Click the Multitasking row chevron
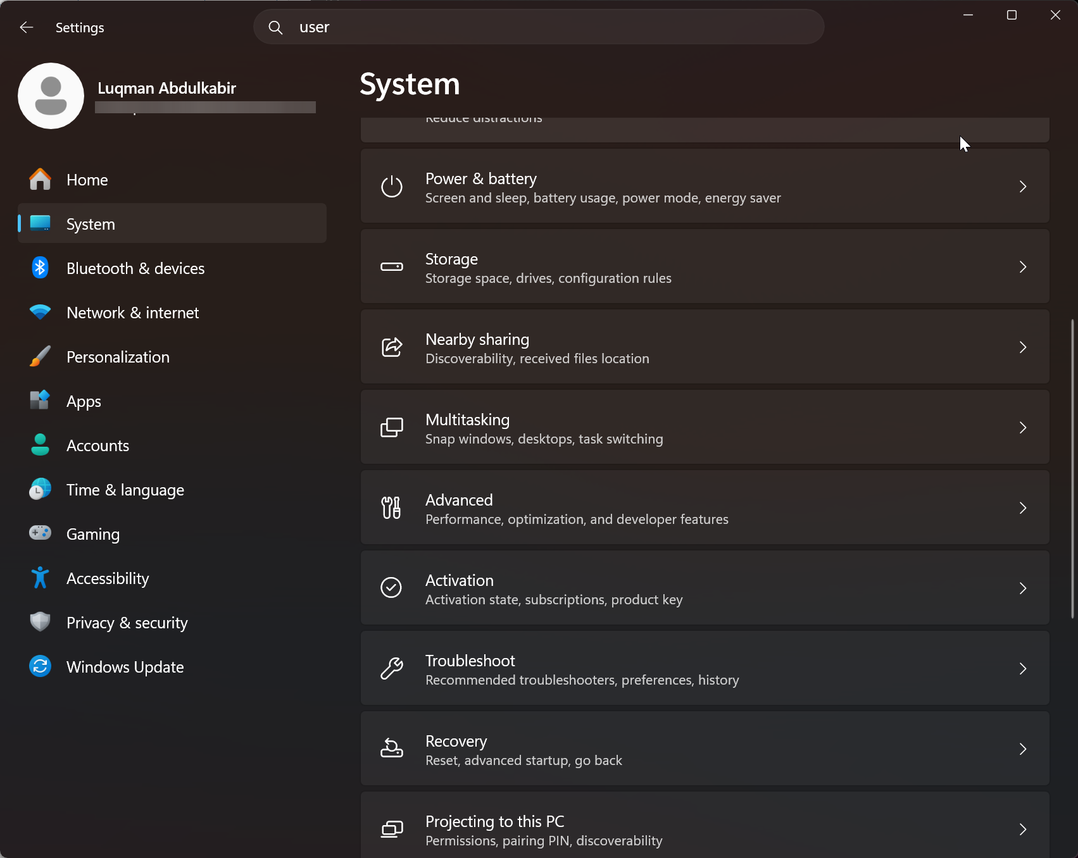1078x858 pixels. point(1023,428)
